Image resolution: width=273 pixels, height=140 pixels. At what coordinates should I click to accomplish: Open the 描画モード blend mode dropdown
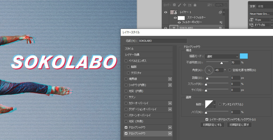[222, 56]
